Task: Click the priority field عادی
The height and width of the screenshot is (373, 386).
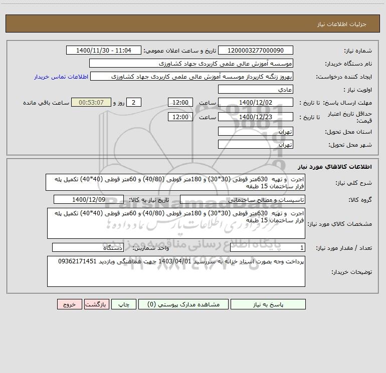Action: (x=256, y=89)
